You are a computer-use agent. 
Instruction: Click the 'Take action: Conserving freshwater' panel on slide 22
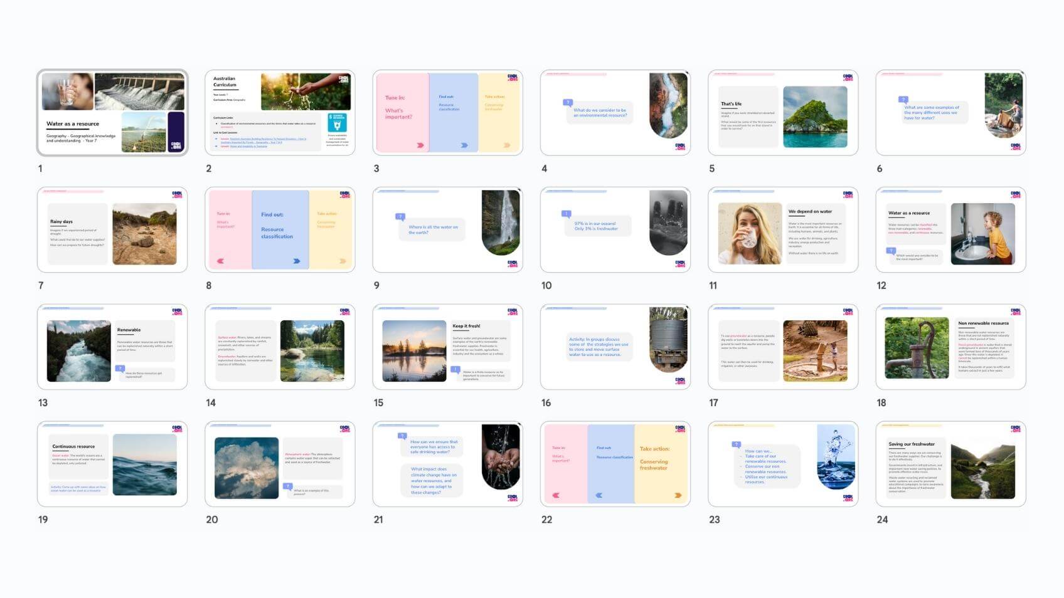[x=661, y=463]
